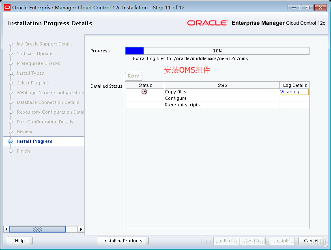Close the installer window
This screenshot has width=331, height=250.
pyautogui.click(x=320, y=8)
